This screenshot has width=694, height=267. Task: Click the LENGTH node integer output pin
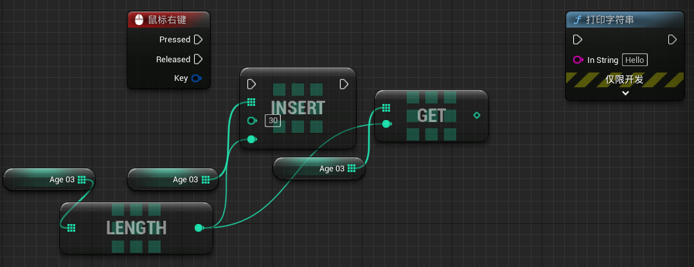pyautogui.click(x=199, y=228)
